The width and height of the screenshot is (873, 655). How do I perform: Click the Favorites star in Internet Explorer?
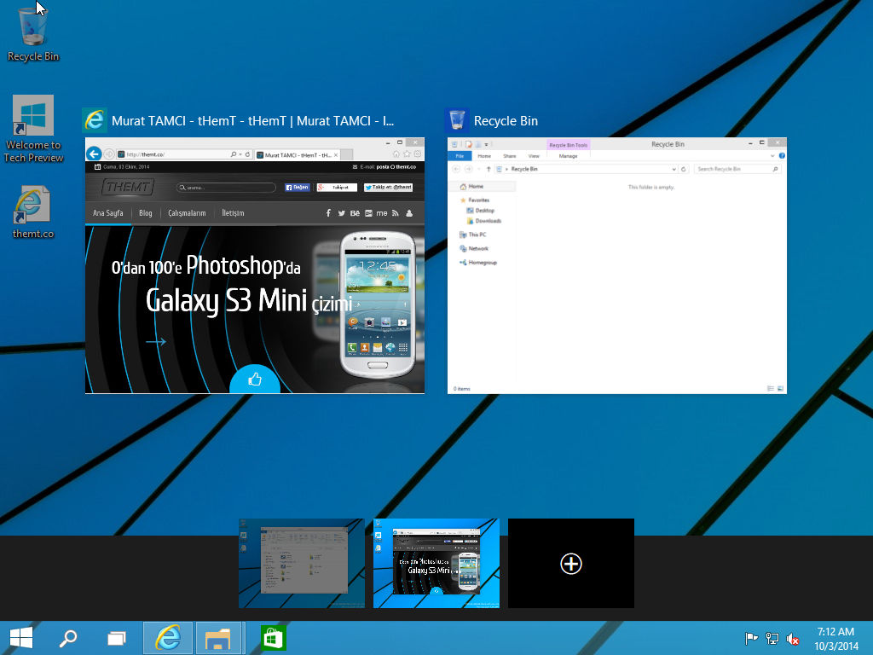(406, 154)
